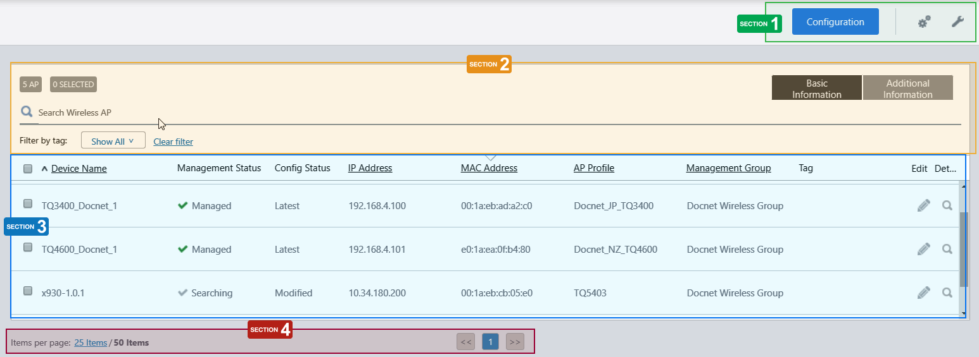Open details magnifier for TQ4600_Docnet_1
The height and width of the screenshot is (357, 979).
click(947, 249)
